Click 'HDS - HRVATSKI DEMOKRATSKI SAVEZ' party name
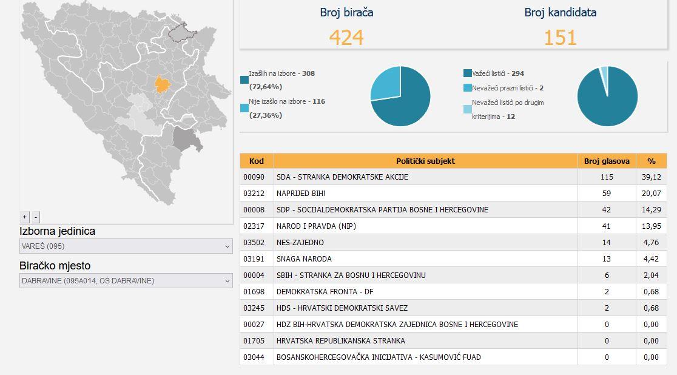This screenshot has width=677, height=375. click(342, 308)
